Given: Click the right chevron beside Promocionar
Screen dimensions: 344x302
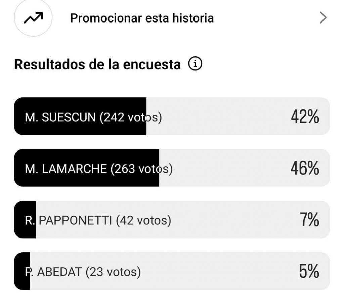Looking at the screenshot, I should 323,18.
